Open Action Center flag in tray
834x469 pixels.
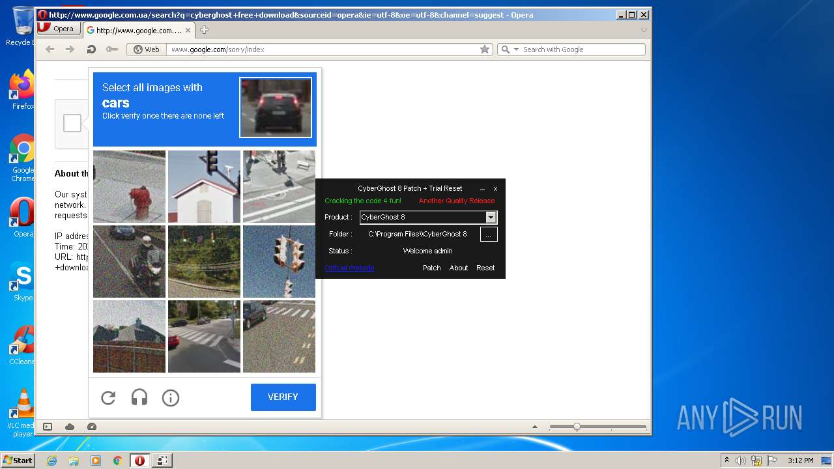coord(771,461)
